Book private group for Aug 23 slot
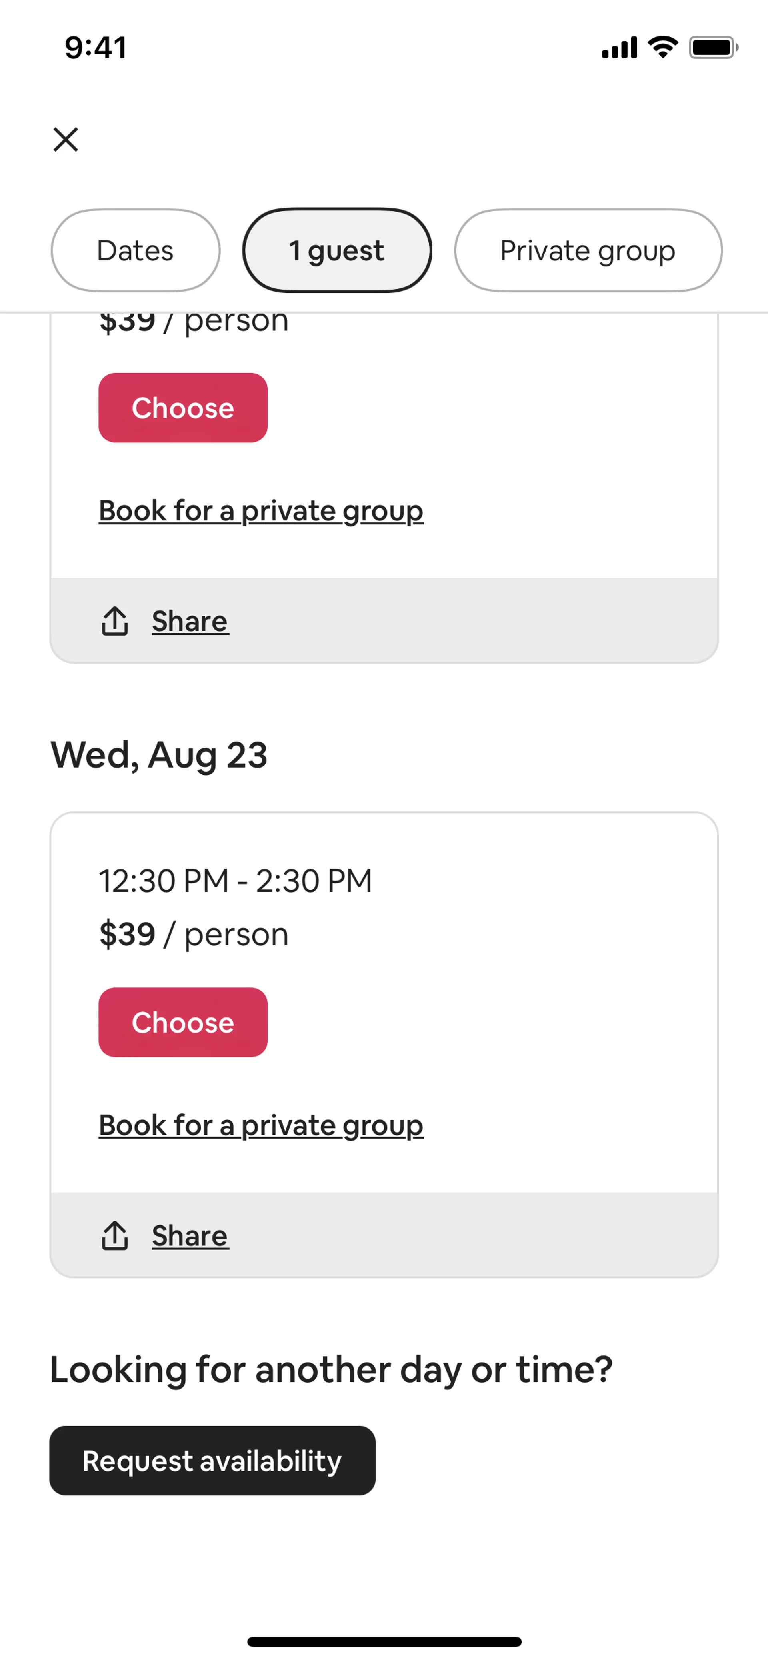Screen dimensions: 768x1663 click(261, 1125)
